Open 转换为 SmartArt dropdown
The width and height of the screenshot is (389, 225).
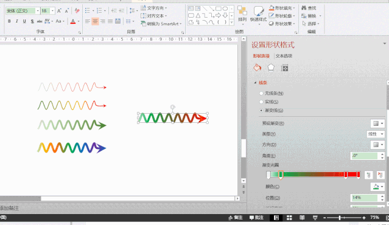(161, 24)
